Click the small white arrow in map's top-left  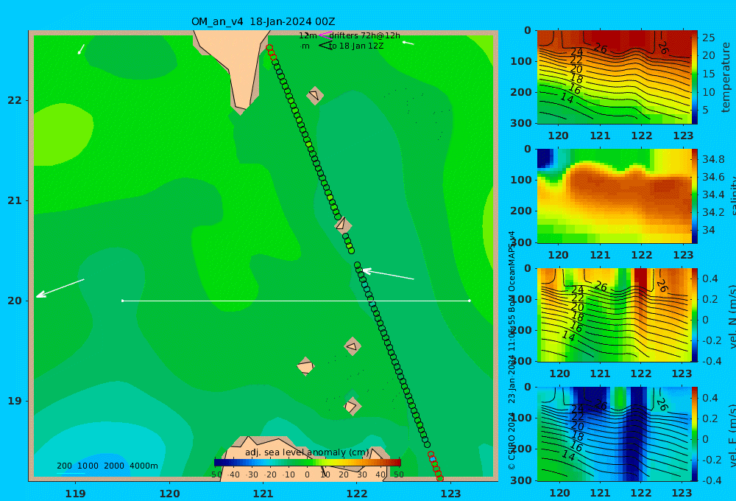[x=81, y=49]
